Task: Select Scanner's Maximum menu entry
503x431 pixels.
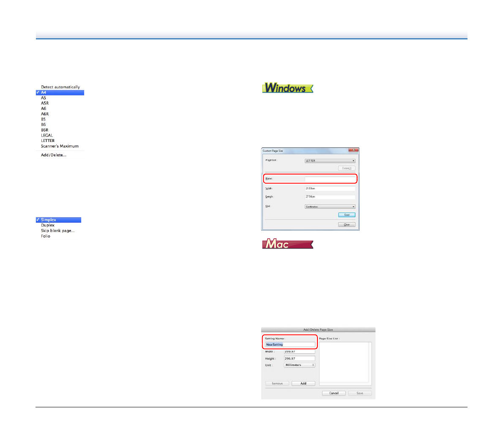Action: (x=60, y=146)
